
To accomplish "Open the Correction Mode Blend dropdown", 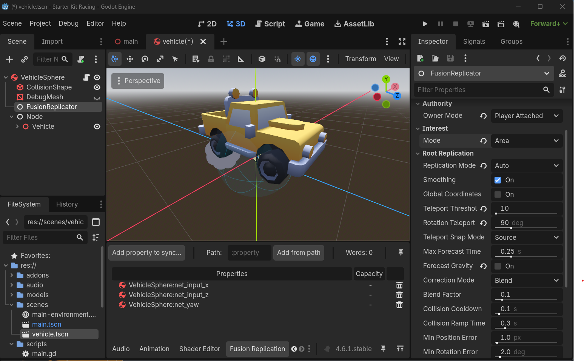I will pyautogui.click(x=526, y=281).
